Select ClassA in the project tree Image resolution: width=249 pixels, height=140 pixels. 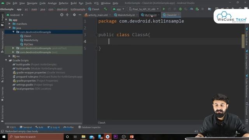pyautogui.click(x=26, y=36)
